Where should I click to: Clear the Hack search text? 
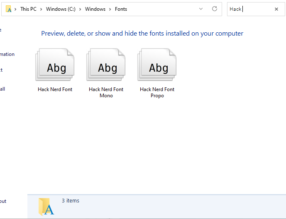276,9
